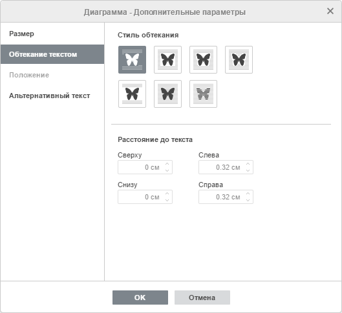Increase the Снизу distance value
The image size is (342, 313).
coord(167,194)
